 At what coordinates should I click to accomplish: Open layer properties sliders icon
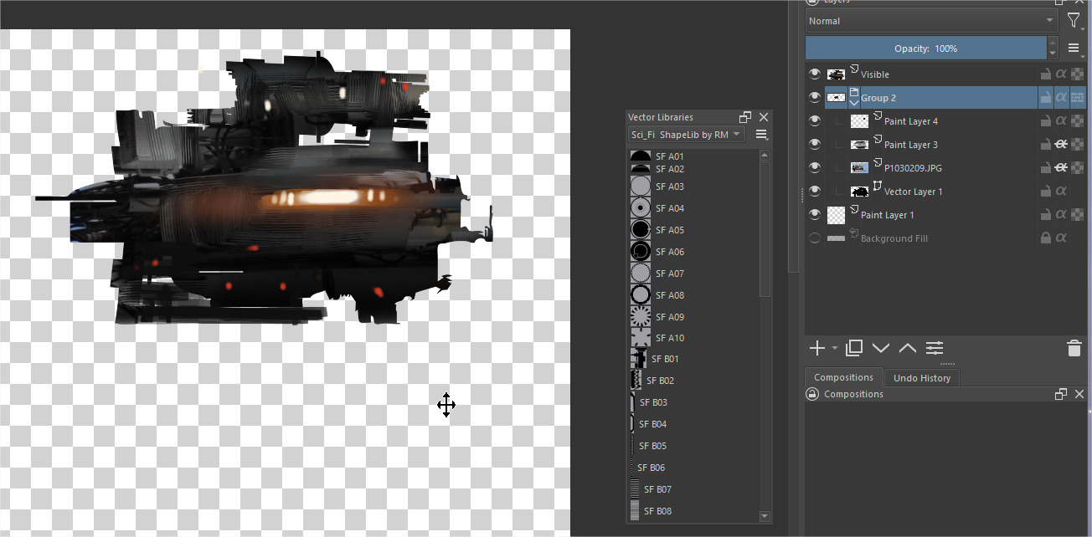coord(935,348)
